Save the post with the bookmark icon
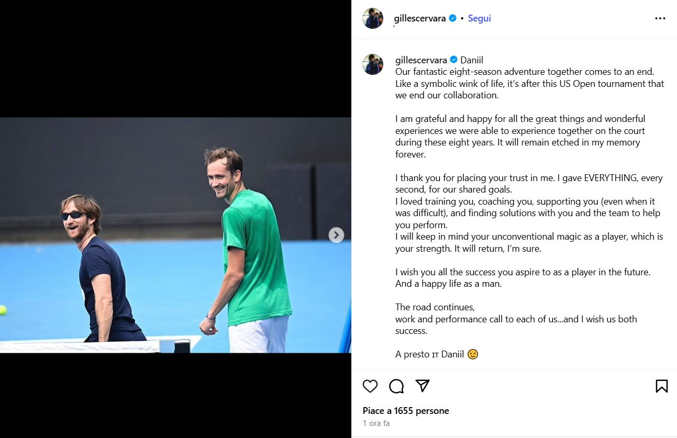Viewport: 677px width, 438px height. pos(661,386)
